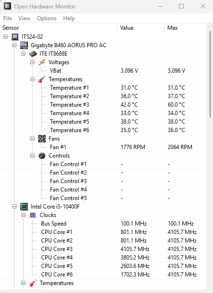Image resolution: width=213 pixels, height=293 pixels.
Task: Click the ITS24-02 computer icon
Action: 15,37
